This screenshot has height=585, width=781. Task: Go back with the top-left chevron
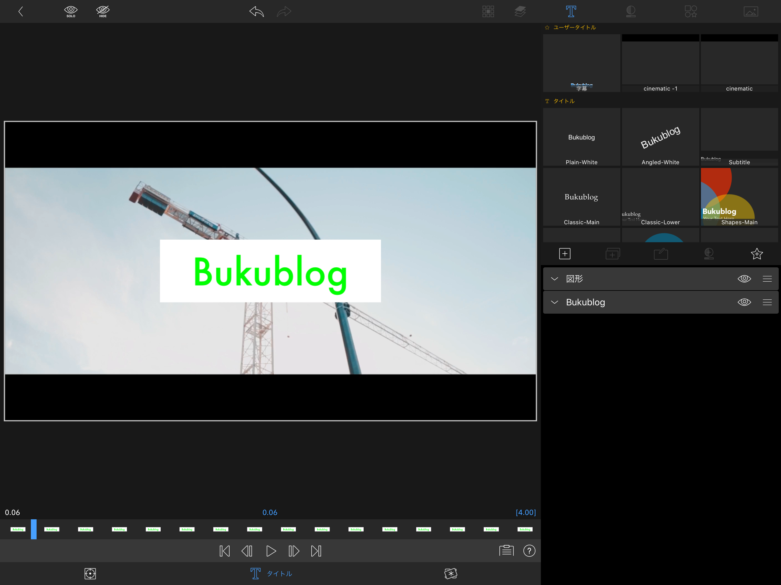21,11
